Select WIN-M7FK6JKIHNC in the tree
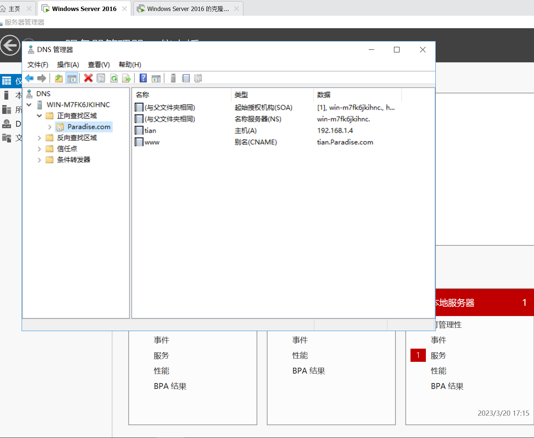The image size is (534, 438). click(x=78, y=105)
